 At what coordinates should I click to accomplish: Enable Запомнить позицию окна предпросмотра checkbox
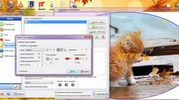pyautogui.click(x=56, y=96)
